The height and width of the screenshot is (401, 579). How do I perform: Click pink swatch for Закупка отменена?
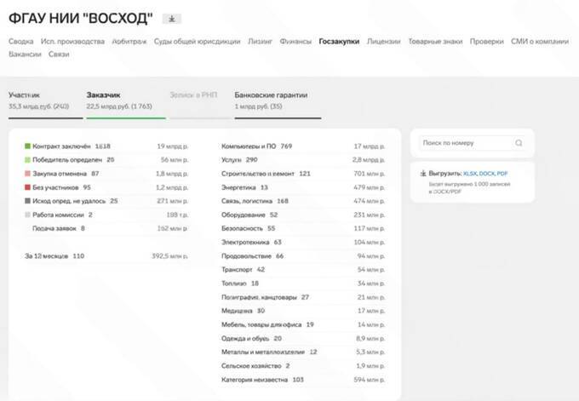pos(27,174)
